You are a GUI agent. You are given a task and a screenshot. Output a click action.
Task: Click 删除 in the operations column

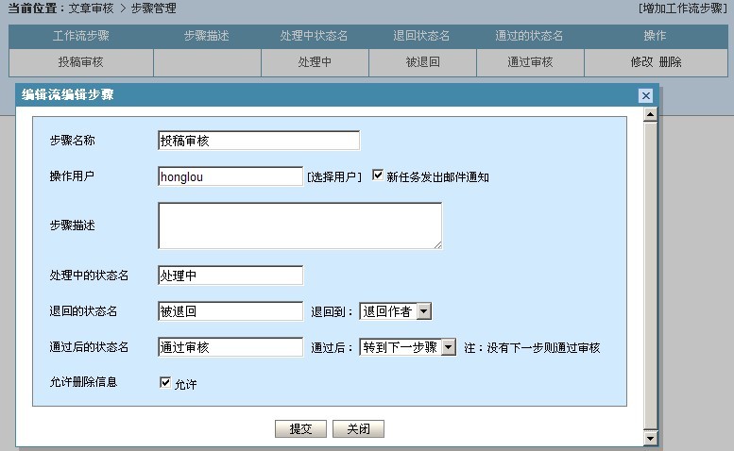(x=670, y=62)
